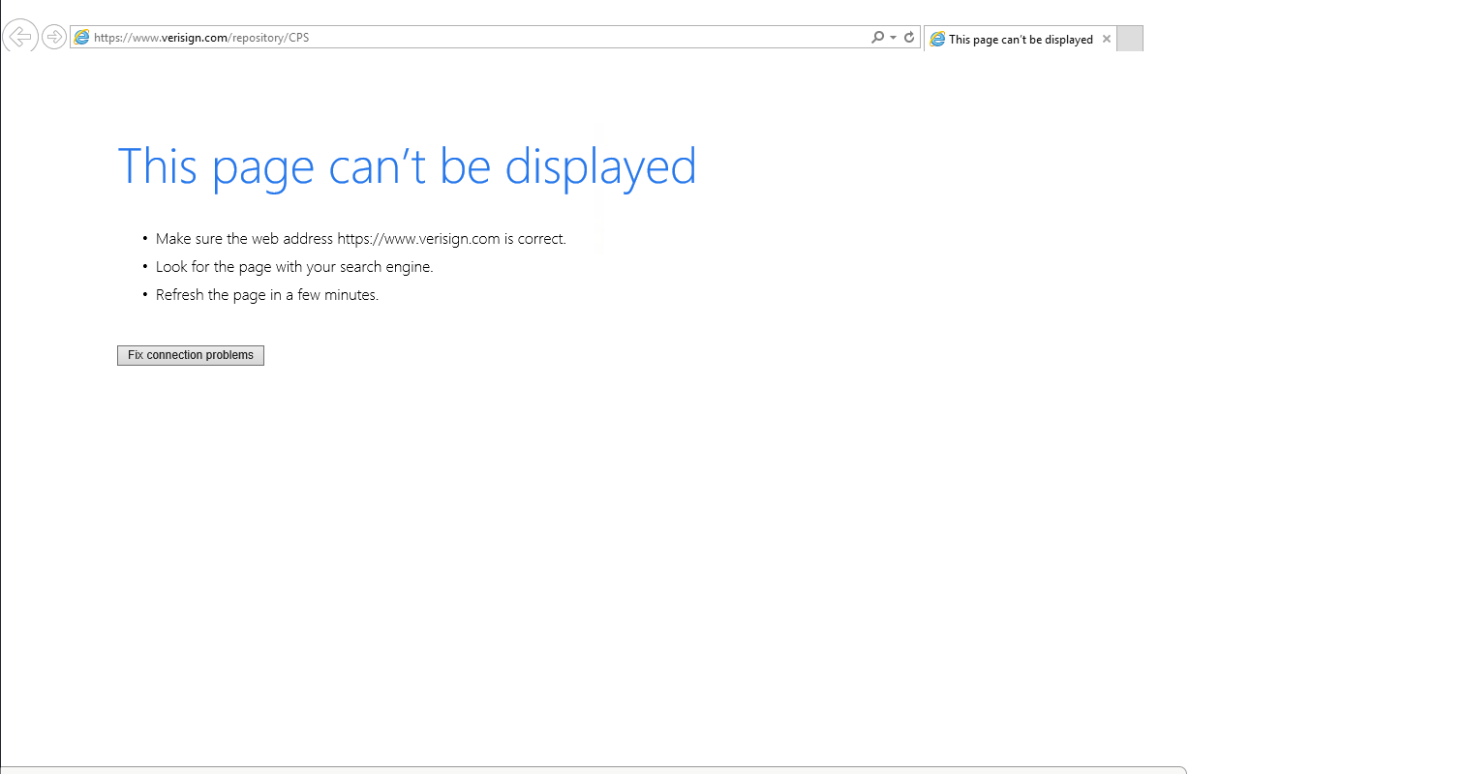
Task: Click "https://www.verisign.com" in the first bullet
Action: click(x=418, y=239)
